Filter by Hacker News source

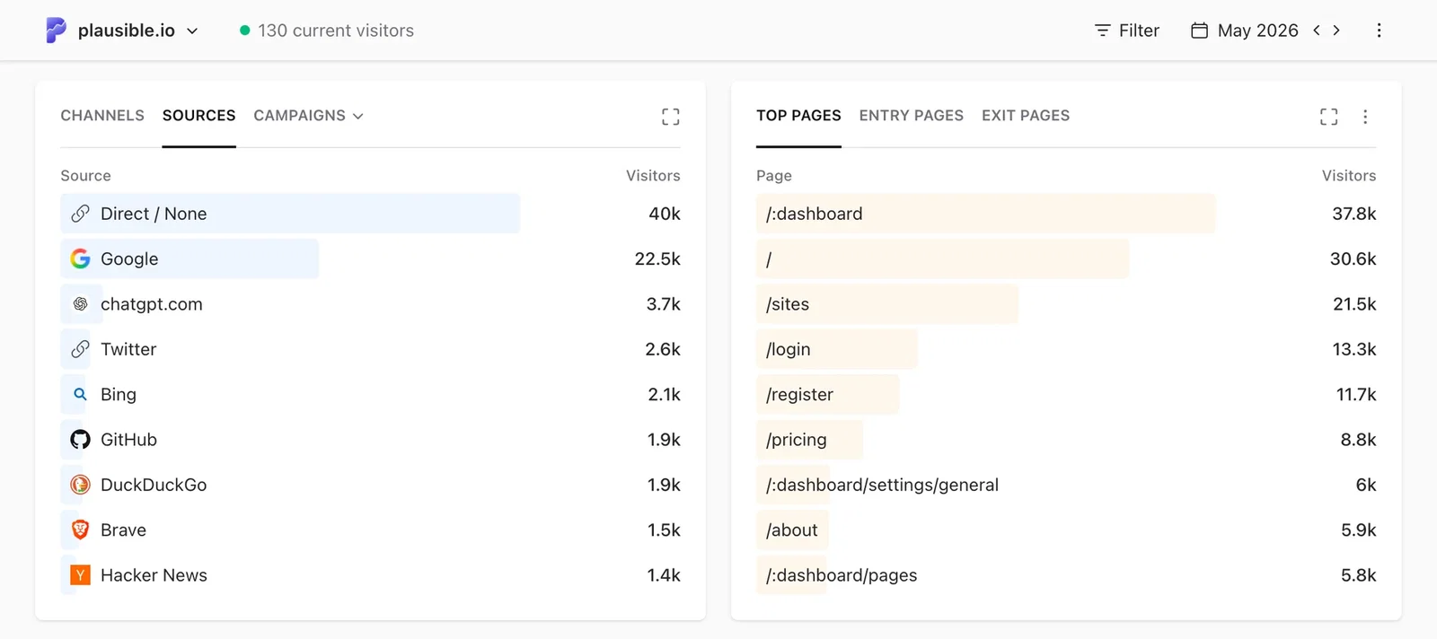click(x=154, y=575)
